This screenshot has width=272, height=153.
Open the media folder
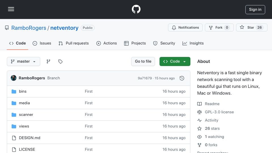point(24,103)
